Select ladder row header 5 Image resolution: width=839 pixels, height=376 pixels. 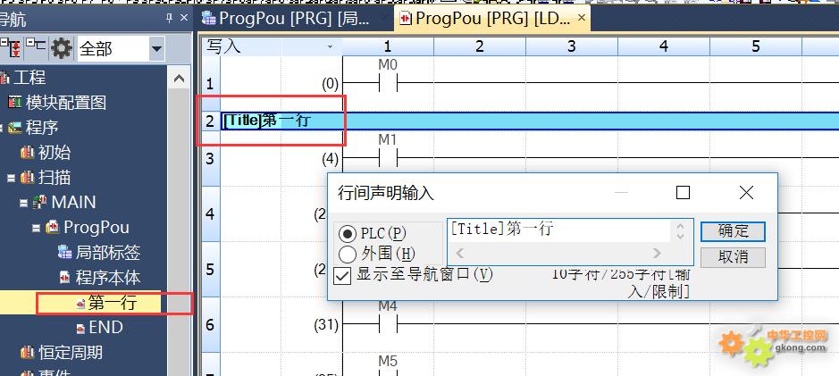210,269
